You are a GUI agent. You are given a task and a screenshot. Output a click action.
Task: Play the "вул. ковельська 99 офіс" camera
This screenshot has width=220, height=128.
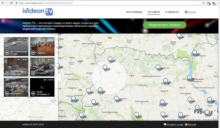pos(7,52)
